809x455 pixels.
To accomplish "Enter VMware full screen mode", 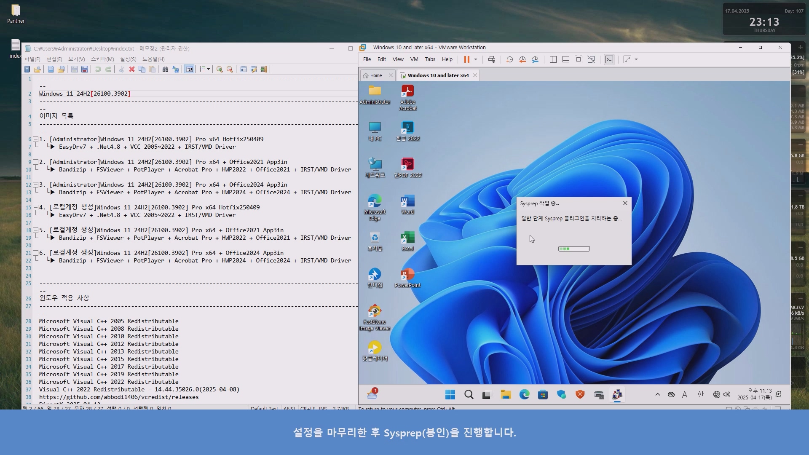I will pos(579,59).
